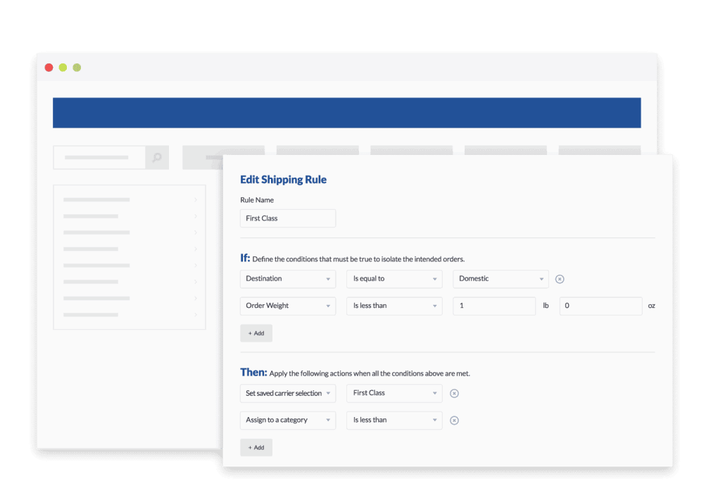The width and height of the screenshot is (704, 503).
Task: Open the Domestic value dropdown
Action: [x=501, y=279]
